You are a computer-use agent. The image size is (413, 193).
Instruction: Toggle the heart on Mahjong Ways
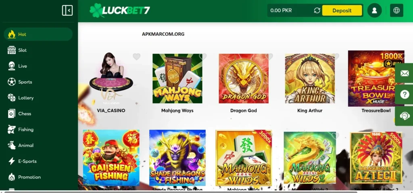(202, 56)
